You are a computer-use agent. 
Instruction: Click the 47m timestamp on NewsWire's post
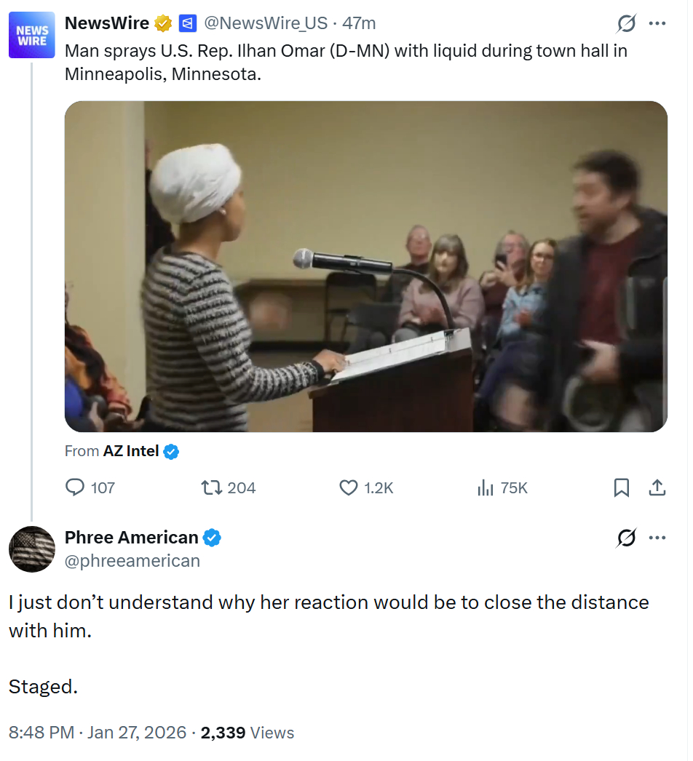[359, 23]
